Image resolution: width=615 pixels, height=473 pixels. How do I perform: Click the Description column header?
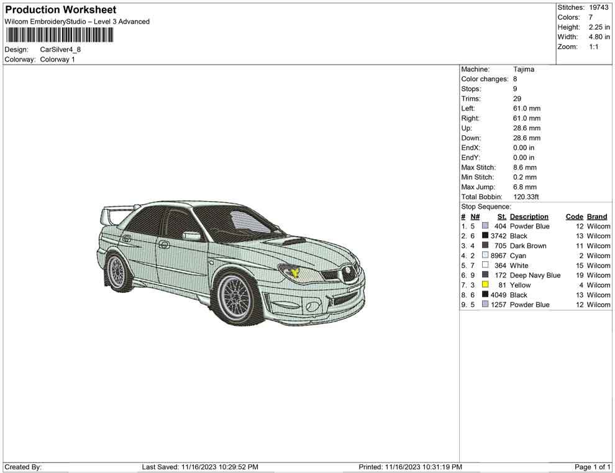(529, 217)
